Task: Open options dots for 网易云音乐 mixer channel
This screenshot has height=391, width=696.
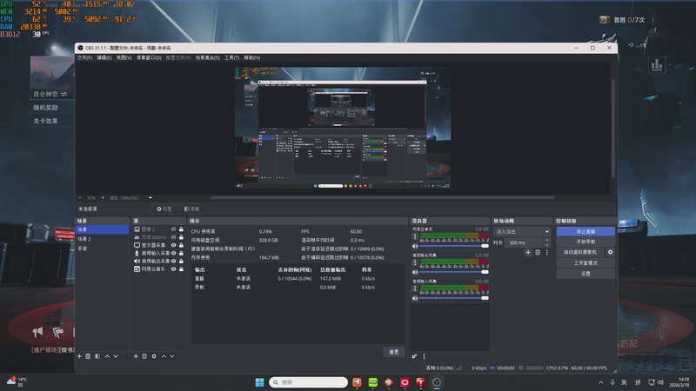Action: coord(415,236)
